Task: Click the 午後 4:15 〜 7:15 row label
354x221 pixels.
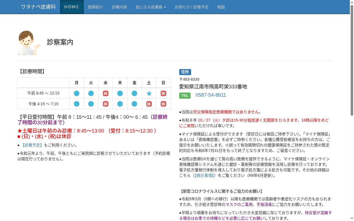Action: coord(43,104)
